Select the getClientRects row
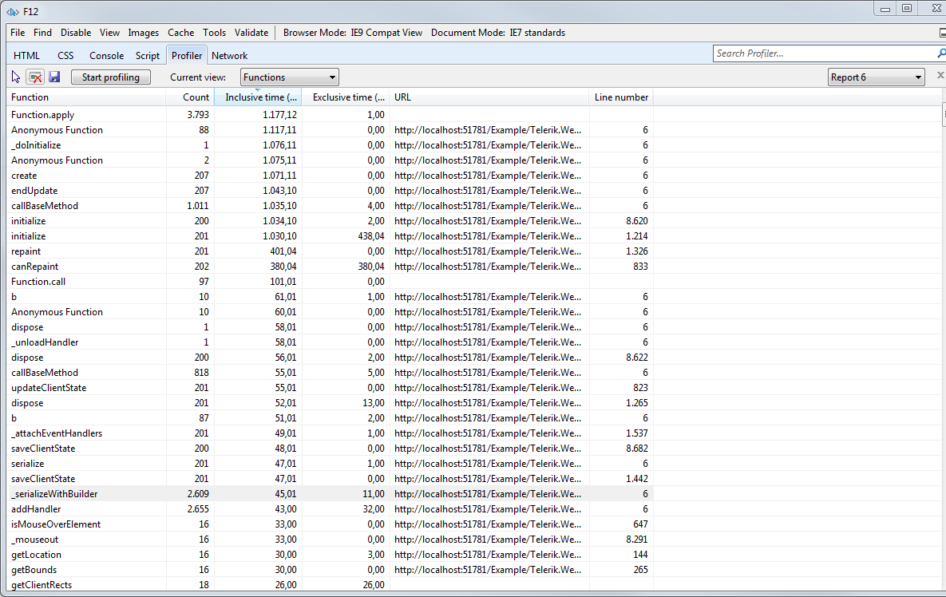The height and width of the screenshot is (597, 946). tap(330, 585)
